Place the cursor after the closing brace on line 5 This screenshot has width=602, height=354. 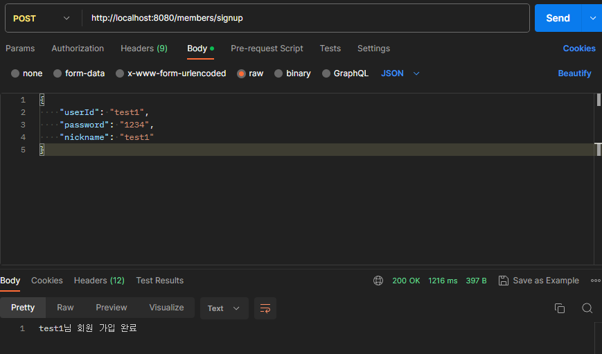point(45,150)
